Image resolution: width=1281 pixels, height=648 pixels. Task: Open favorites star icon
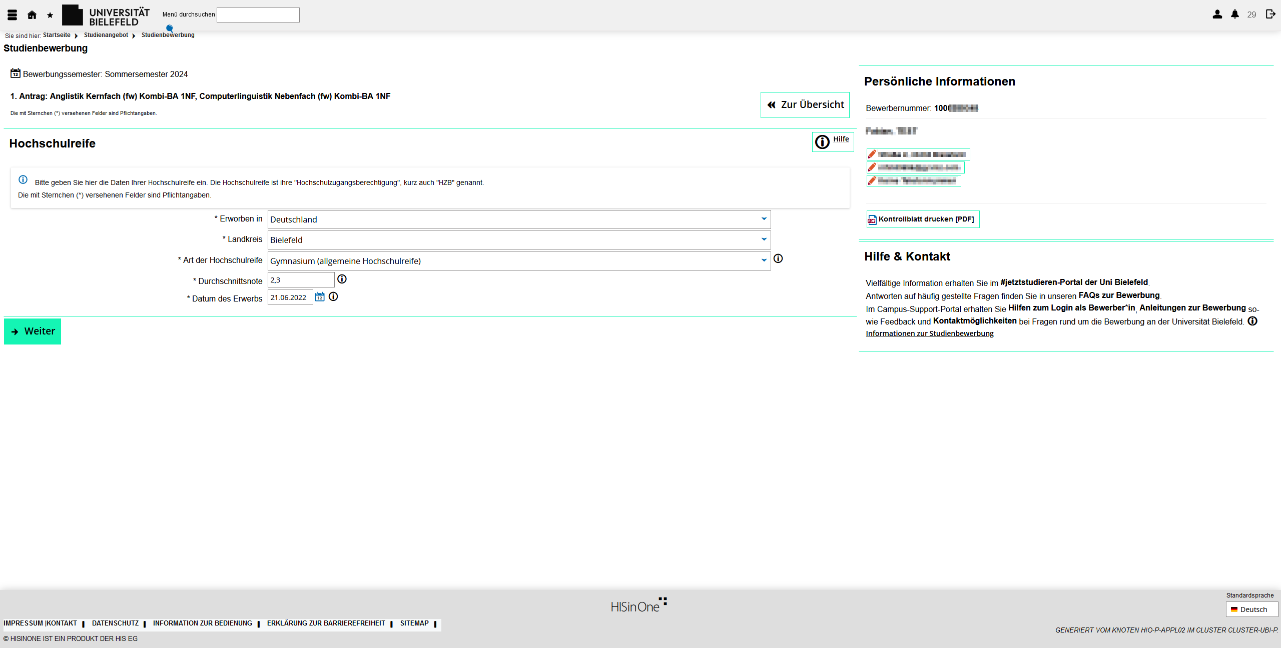(50, 15)
